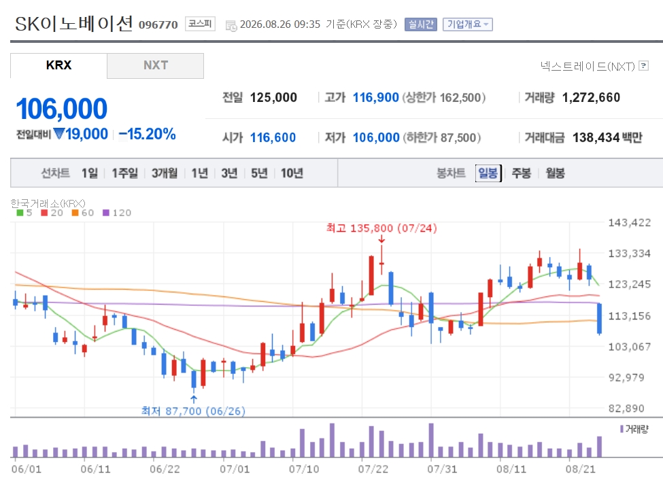Image resolution: width=663 pixels, height=484 pixels.
Task: Select the red 20-day moving average legend
Action: click(52, 213)
